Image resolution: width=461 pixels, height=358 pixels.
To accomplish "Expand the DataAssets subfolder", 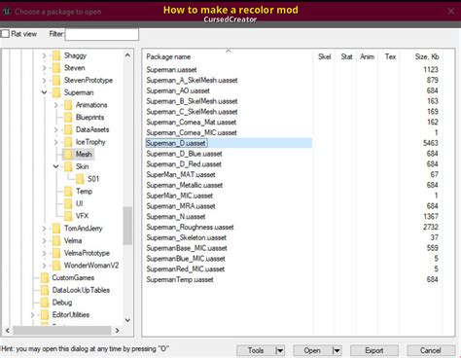I will point(55,129).
